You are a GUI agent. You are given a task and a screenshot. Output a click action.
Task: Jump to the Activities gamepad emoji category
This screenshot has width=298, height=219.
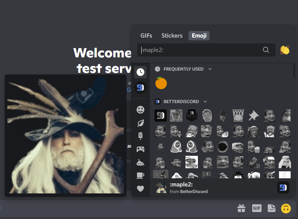tap(140, 149)
